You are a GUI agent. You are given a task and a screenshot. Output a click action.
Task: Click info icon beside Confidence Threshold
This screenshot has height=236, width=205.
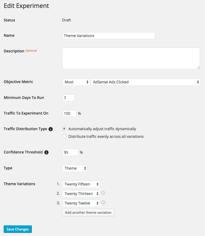[46, 152]
